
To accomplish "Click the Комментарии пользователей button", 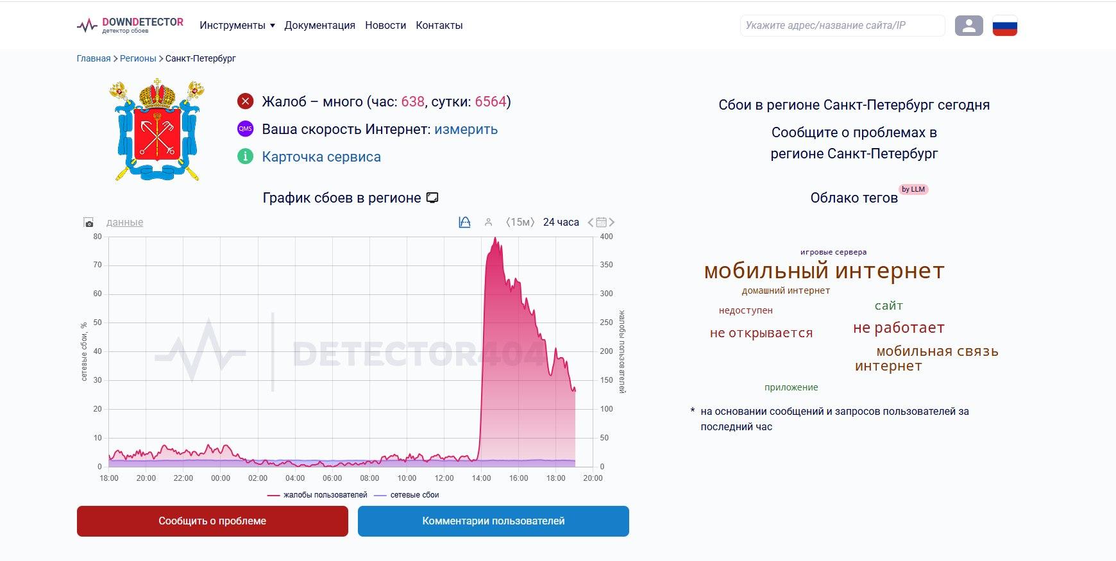I will tap(493, 521).
